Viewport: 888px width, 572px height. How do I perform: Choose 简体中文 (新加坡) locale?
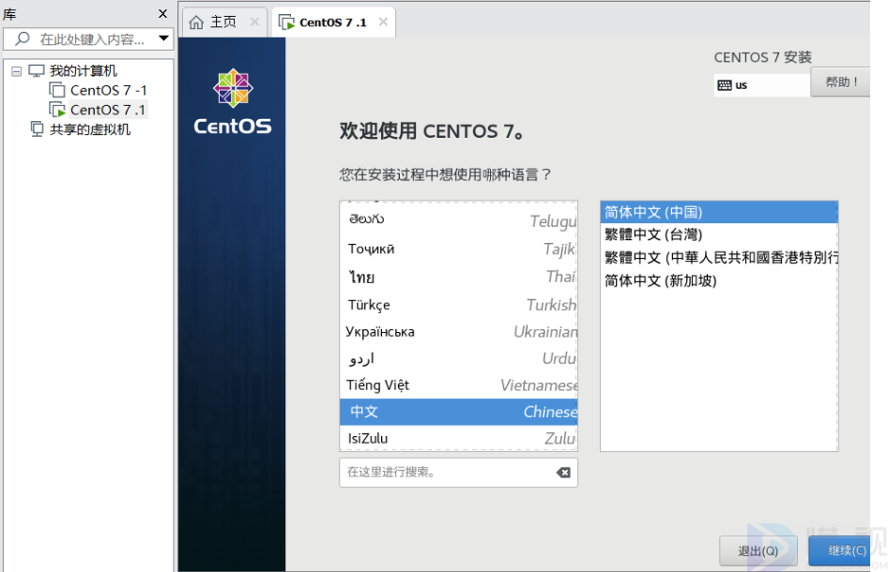pos(718,280)
